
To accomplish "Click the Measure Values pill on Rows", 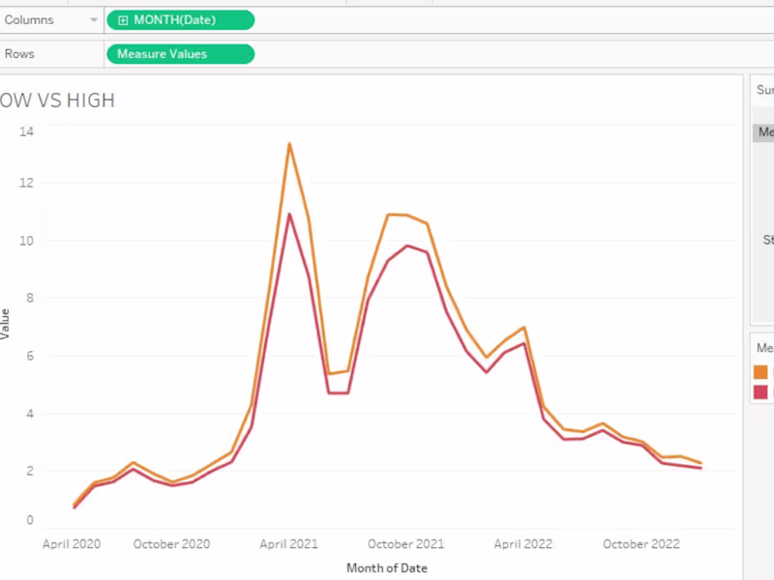I will [x=181, y=54].
